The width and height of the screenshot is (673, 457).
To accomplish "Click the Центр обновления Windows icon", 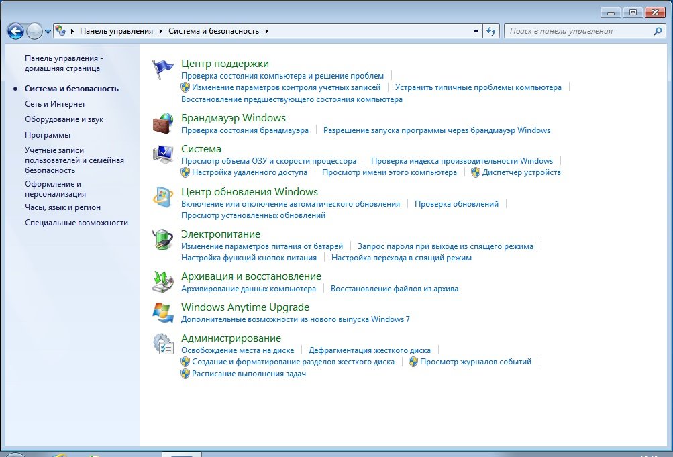I will point(163,197).
